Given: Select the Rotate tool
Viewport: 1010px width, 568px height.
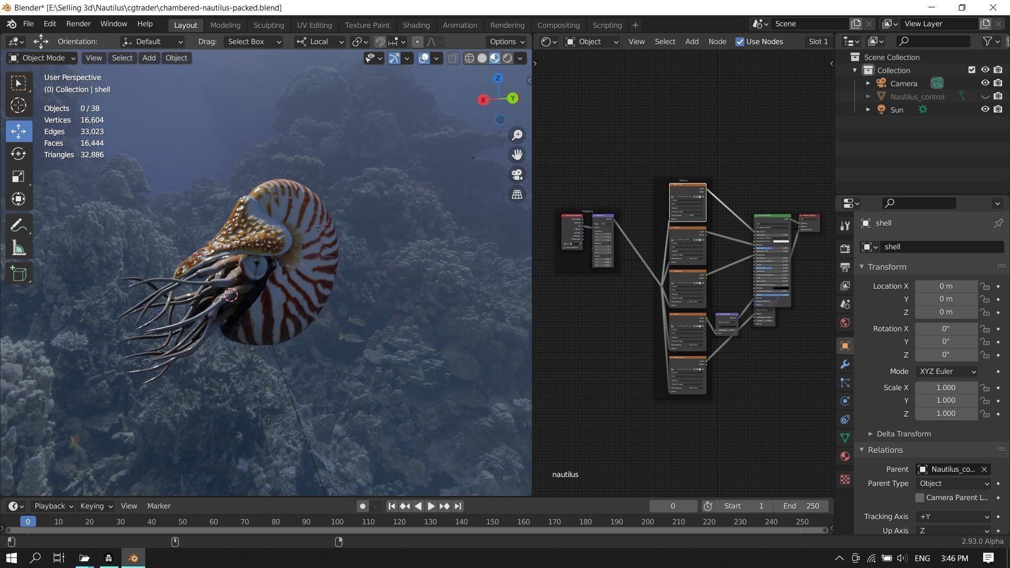Looking at the screenshot, I should click(18, 154).
